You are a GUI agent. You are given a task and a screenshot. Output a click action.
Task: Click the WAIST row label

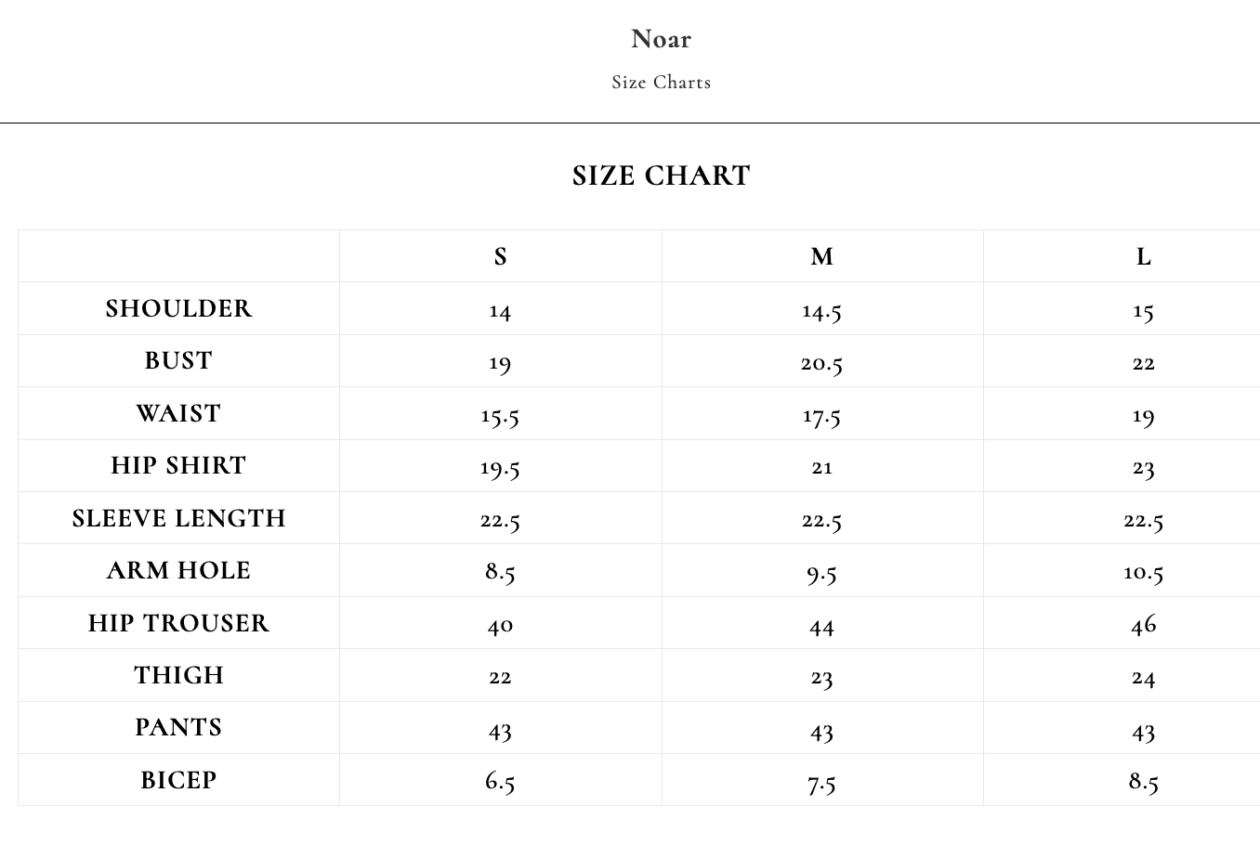coord(178,413)
